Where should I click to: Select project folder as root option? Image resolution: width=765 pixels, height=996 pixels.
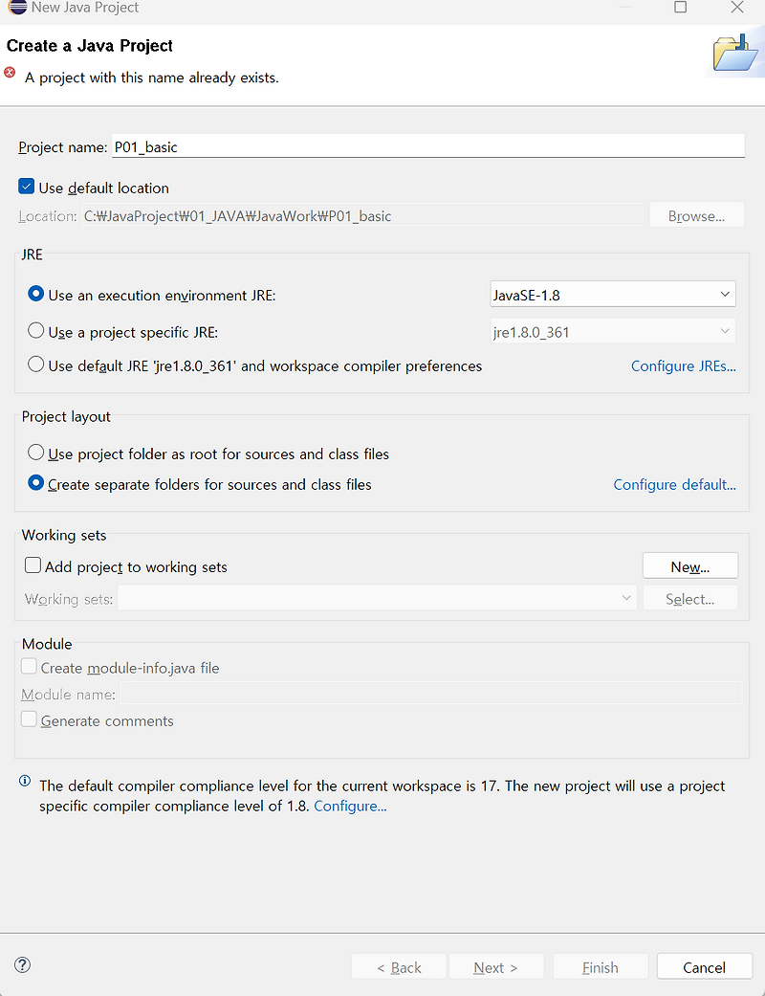click(36, 453)
